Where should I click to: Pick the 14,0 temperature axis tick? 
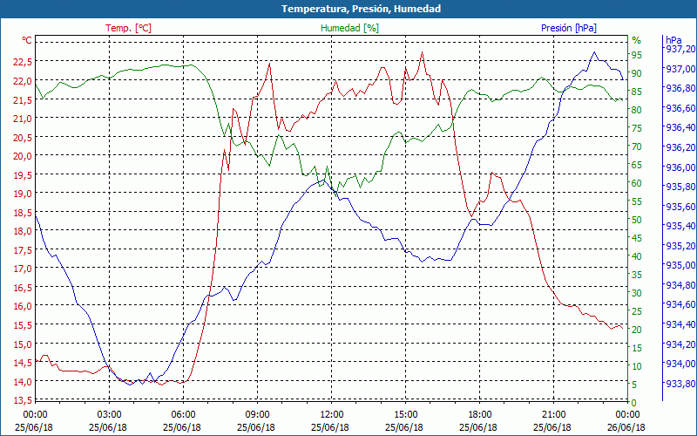pos(23,381)
